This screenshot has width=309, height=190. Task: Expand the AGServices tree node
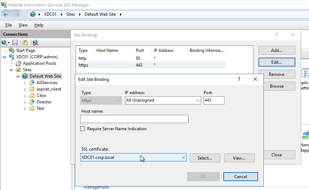[x=25, y=83]
